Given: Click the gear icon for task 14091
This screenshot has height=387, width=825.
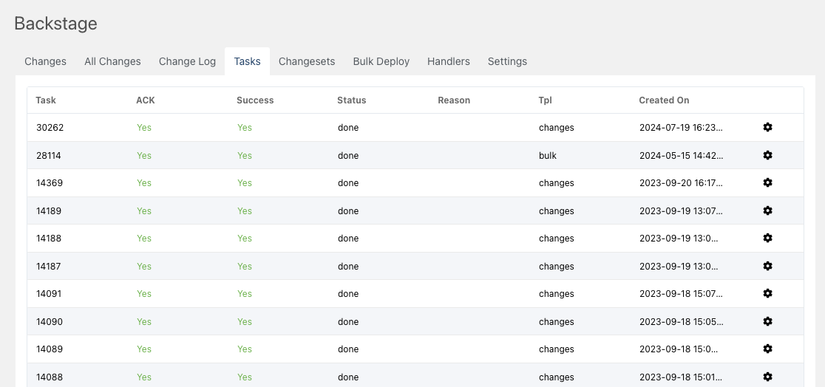Looking at the screenshot, I should 767,293.
